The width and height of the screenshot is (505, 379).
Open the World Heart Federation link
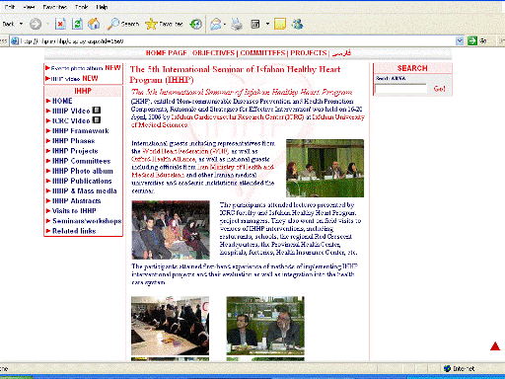click(185, 151)
